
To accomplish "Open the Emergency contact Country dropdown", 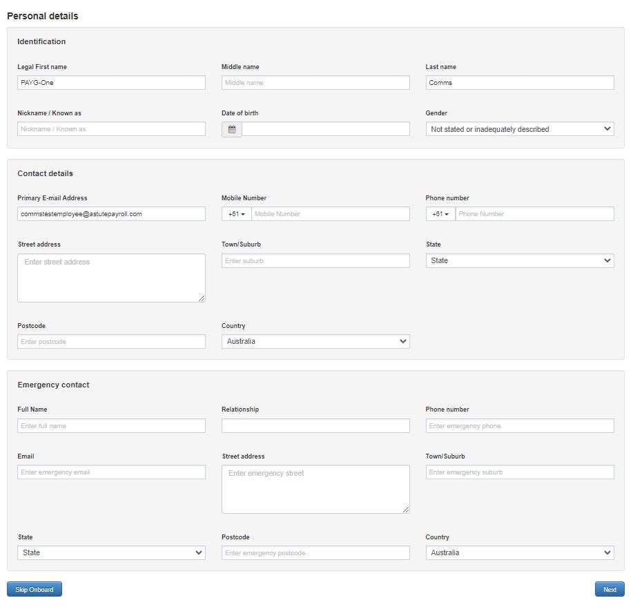I will coord(520,552).
